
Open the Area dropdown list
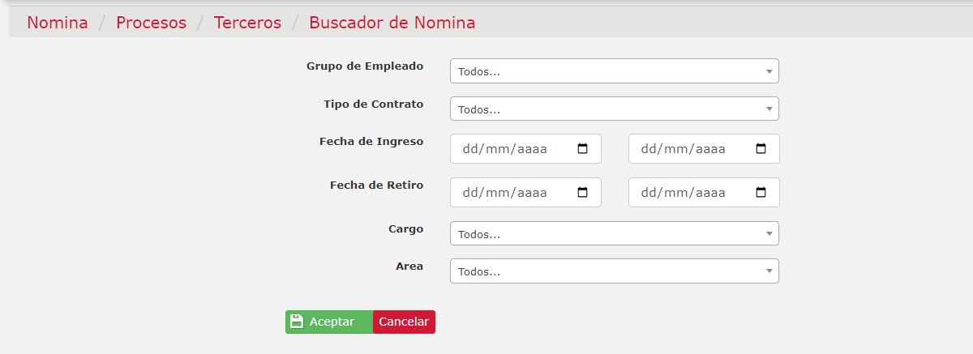coord(614,271)
